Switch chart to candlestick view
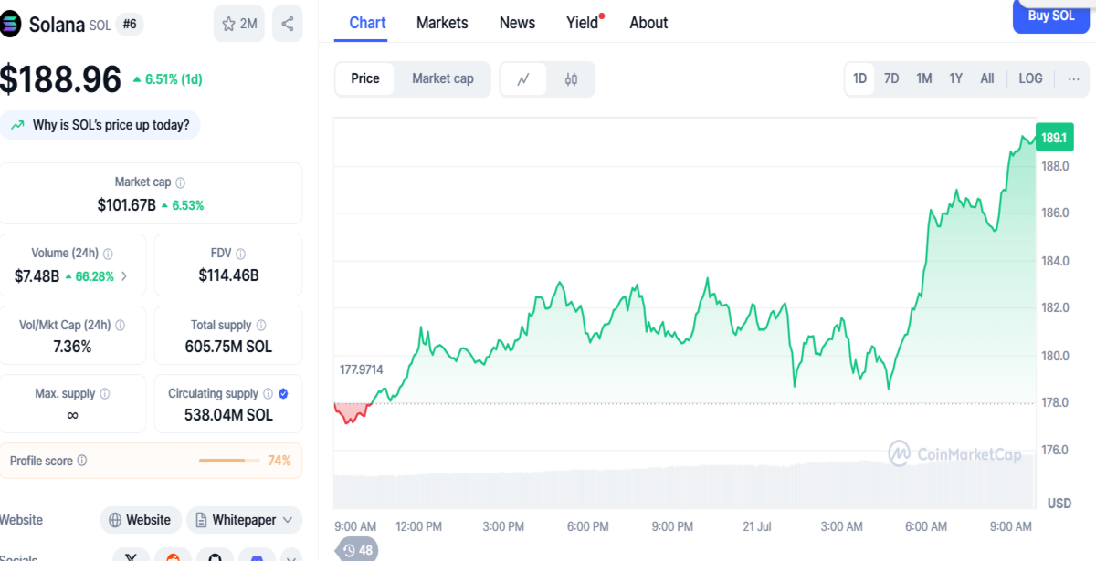 coord(571,79)
